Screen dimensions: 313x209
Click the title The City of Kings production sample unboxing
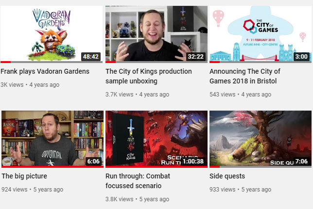(x=149, y=76)
